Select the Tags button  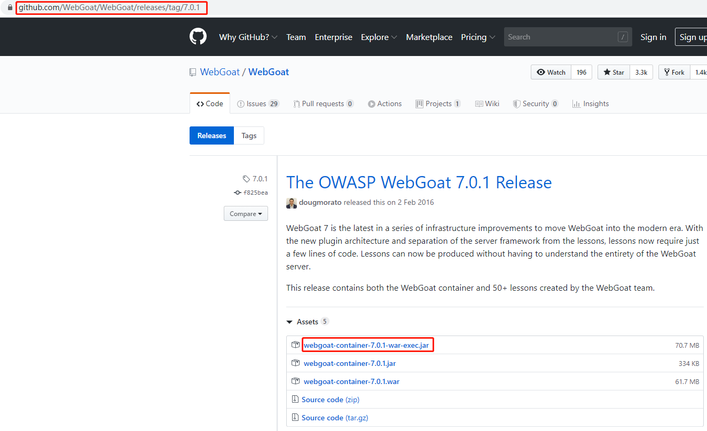coord(249,135)
